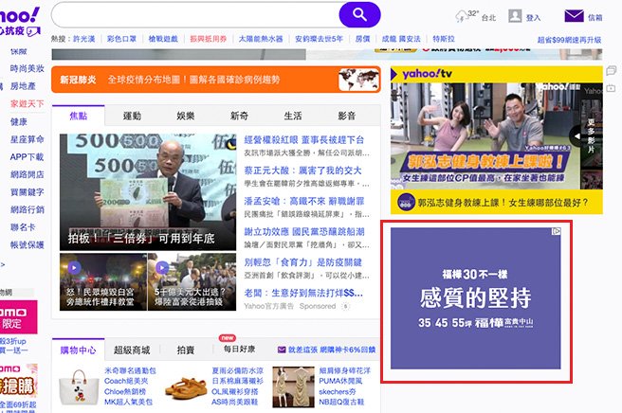Click trending search 太陽能熱水器

pyautogui.click(x=261, y=39)
